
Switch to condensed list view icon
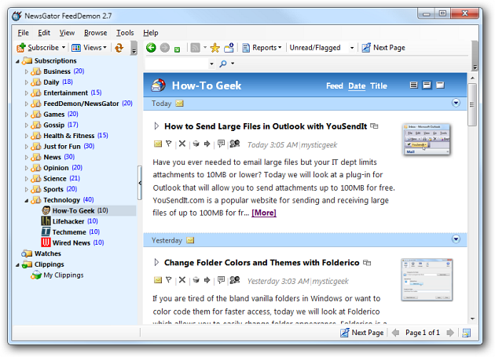pyautogui.click(x=413, y=86)
